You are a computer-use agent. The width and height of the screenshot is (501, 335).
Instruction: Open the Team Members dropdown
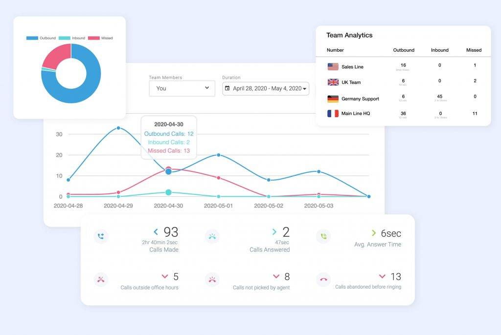[x=182, y=88]
